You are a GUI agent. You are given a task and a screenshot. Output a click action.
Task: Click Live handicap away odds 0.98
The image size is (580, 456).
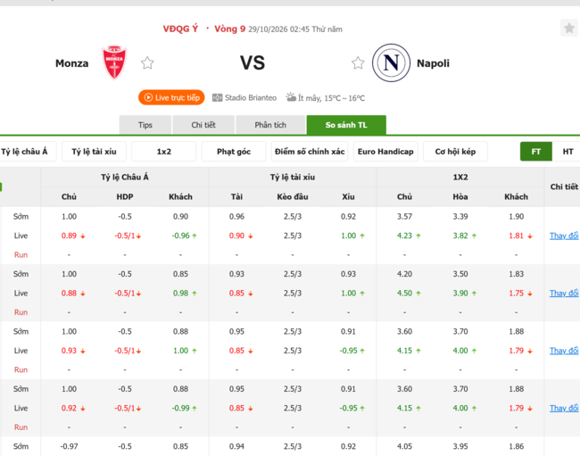(x=180, y=293)
